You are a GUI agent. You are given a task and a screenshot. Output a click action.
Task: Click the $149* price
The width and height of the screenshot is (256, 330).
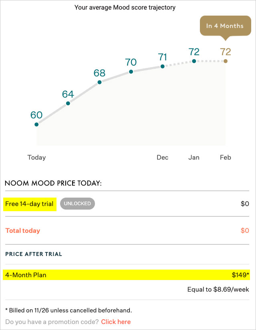click(240, 275)
